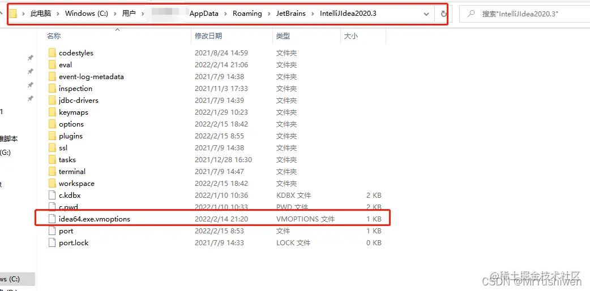Screen dimensions: 590x291
Task: Select the jdbc-drivers folder name
Action: coord(79,100)
